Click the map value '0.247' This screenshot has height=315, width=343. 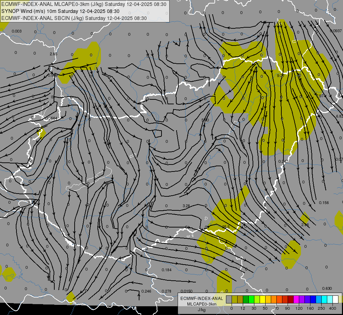(x=283, y=161)
